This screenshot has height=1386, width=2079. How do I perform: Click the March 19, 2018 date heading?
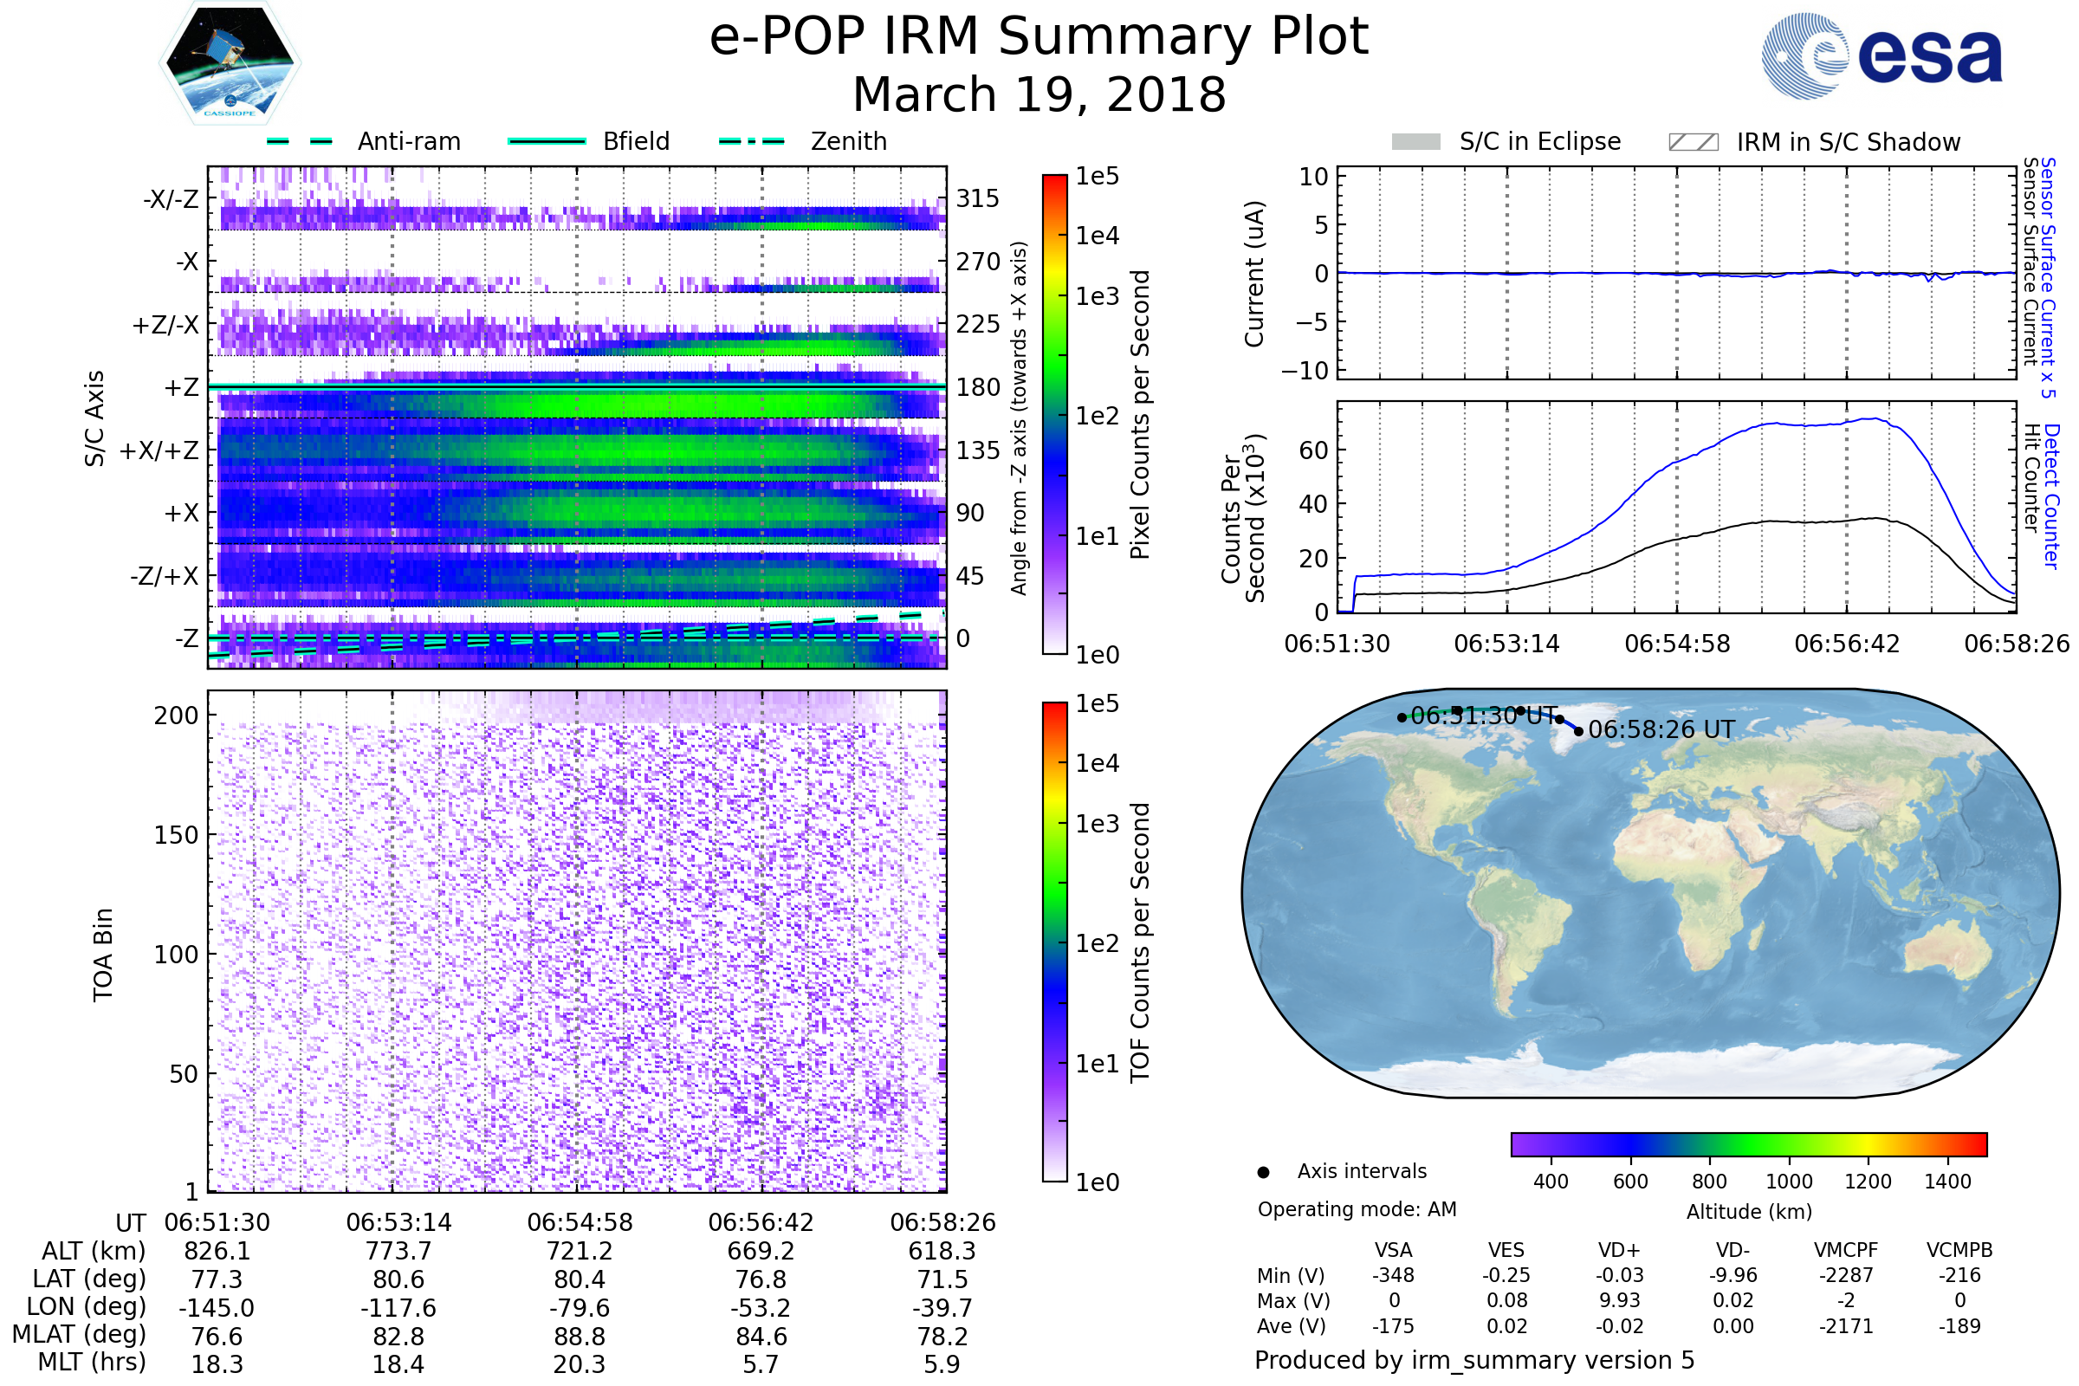(x=1039, y=94)
